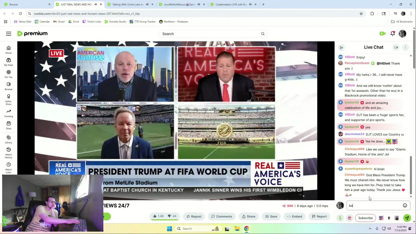The width and height of the screenshot is (416, 234).
Task: Open the TTR Group Tracker bookmark
Action: pyautogui.click(x=143, y=21)
